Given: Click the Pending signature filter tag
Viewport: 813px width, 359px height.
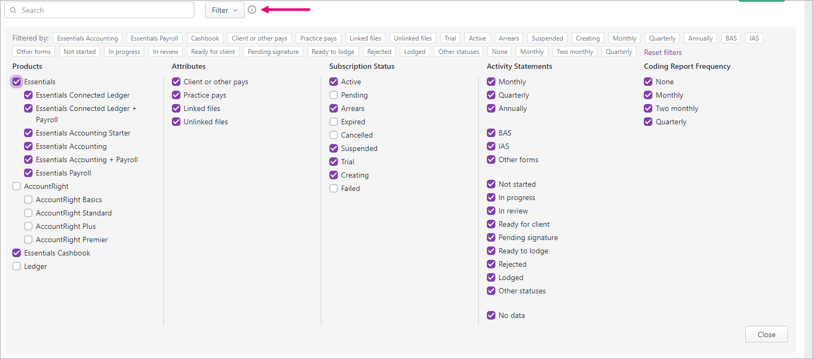Looking at the screenshot, I should pos(273,52).
